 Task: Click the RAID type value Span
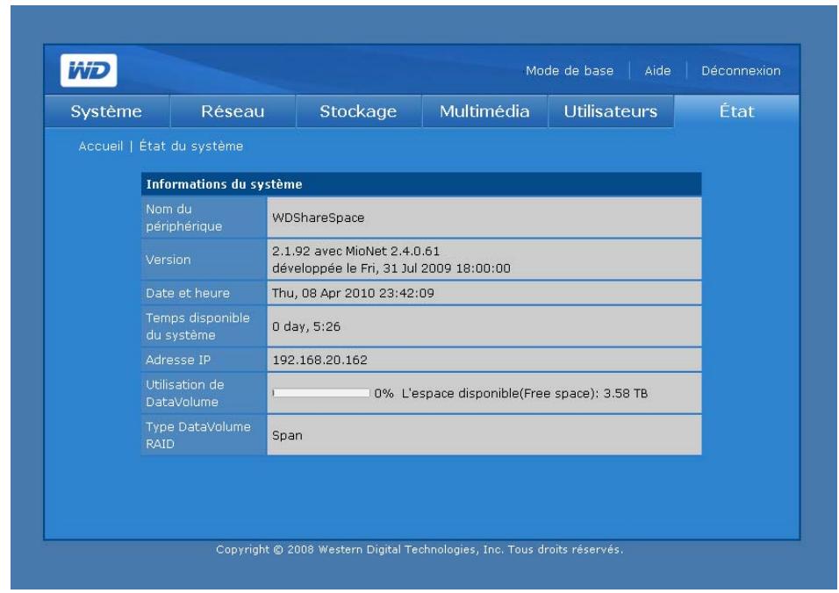click(287, 435)
